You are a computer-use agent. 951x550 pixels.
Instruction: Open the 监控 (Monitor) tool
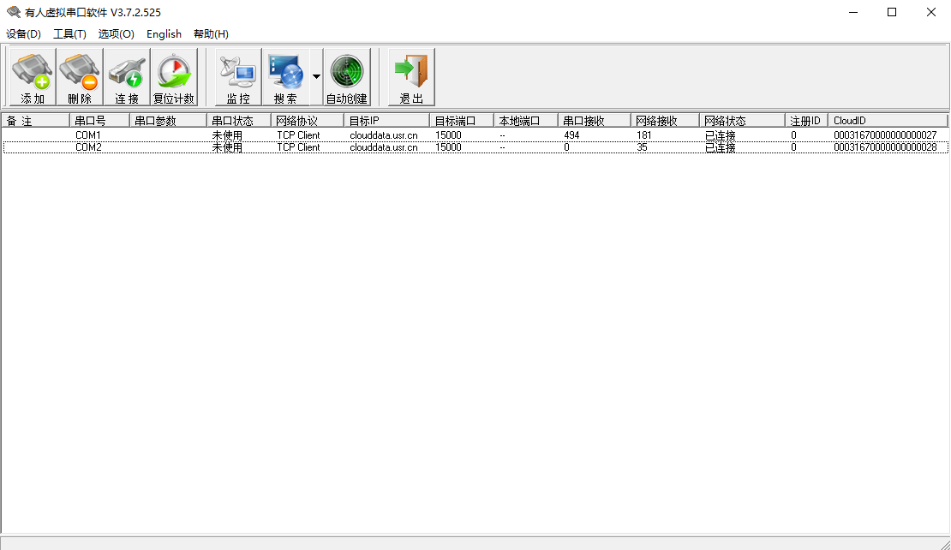238,76
